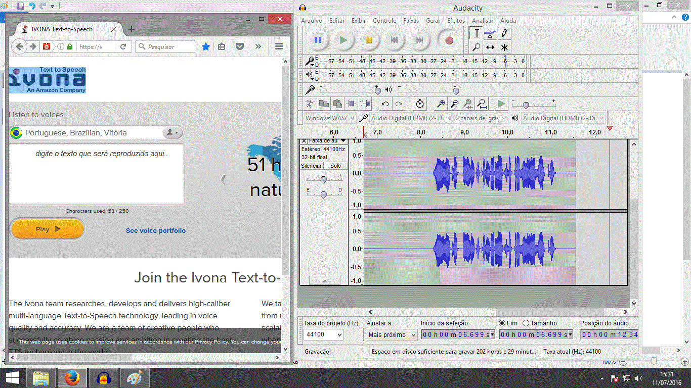The height and width of the screenshot is (388, 691).
Task: Collapse the track with the bottom arrow button
Action: (x=325, y=280)
